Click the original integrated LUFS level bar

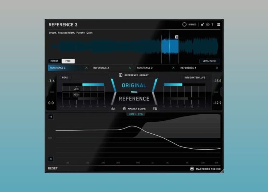point(173,85)
